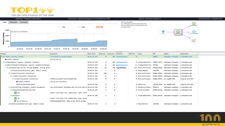225x126 pixels.
Task: Click the /file/public/inside/upload argument link
Action: 61,57
